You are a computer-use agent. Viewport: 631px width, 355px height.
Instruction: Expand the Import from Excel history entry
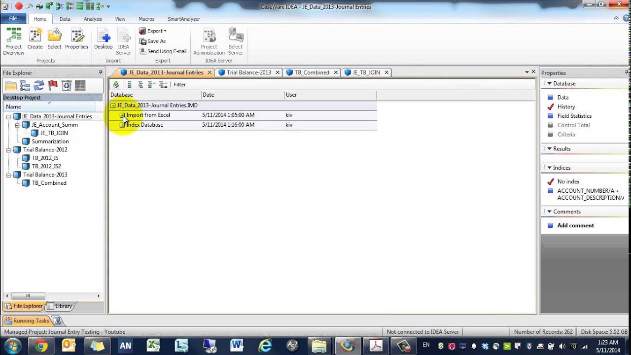(122, 115)
